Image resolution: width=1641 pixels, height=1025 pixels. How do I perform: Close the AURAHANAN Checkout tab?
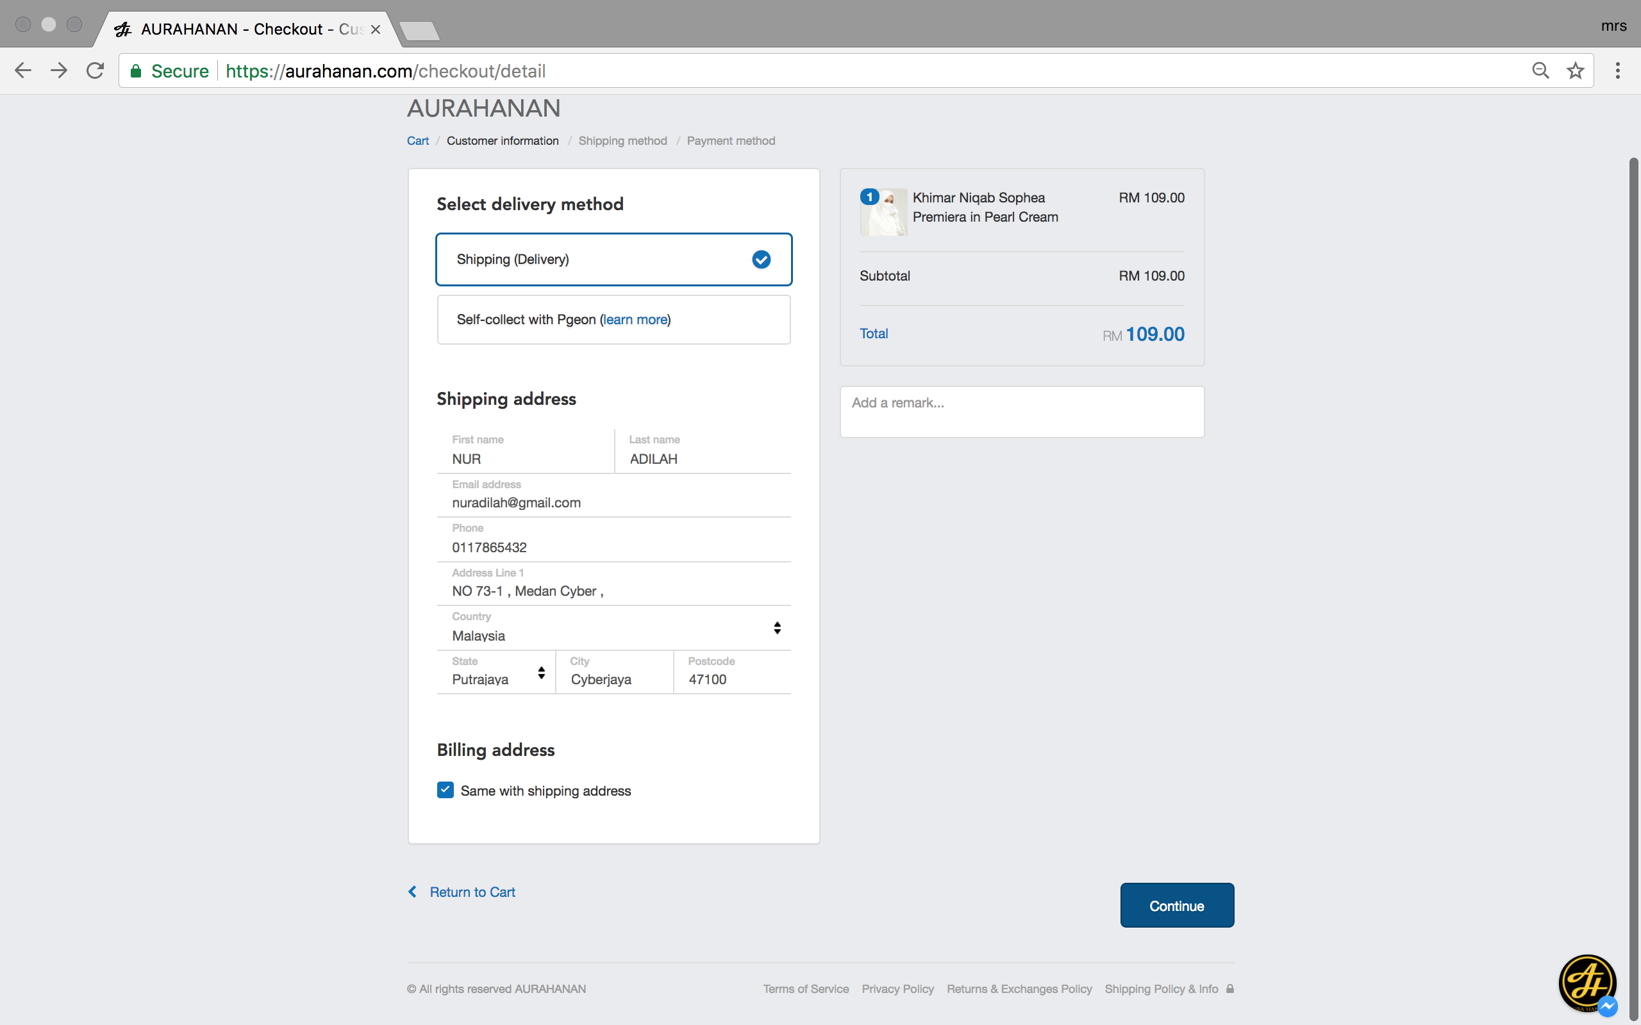pos(376,29)
